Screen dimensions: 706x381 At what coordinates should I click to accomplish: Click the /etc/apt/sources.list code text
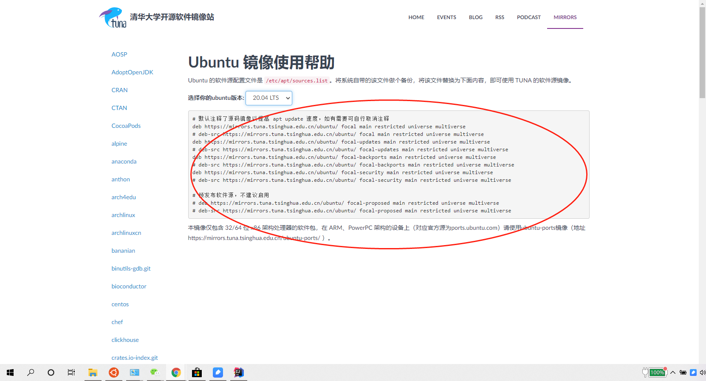point(297,80)
